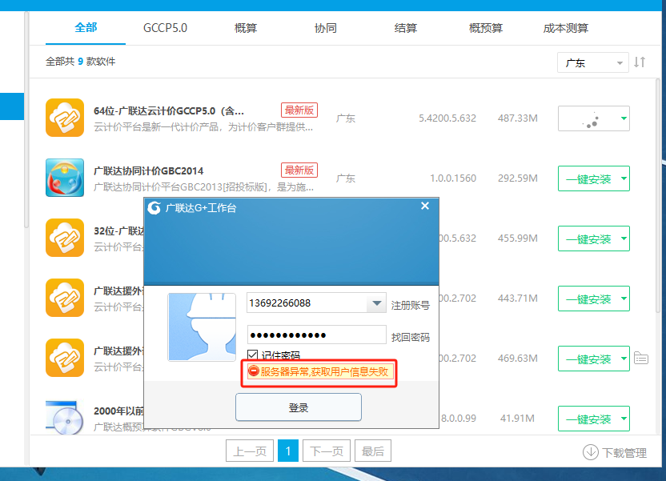
Task: Click the helmet avatar picture in login dialog
Action: click(x=202, y=327)
